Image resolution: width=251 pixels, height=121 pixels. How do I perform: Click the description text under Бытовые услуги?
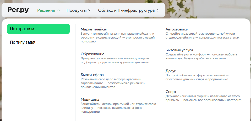pos(201,56)
